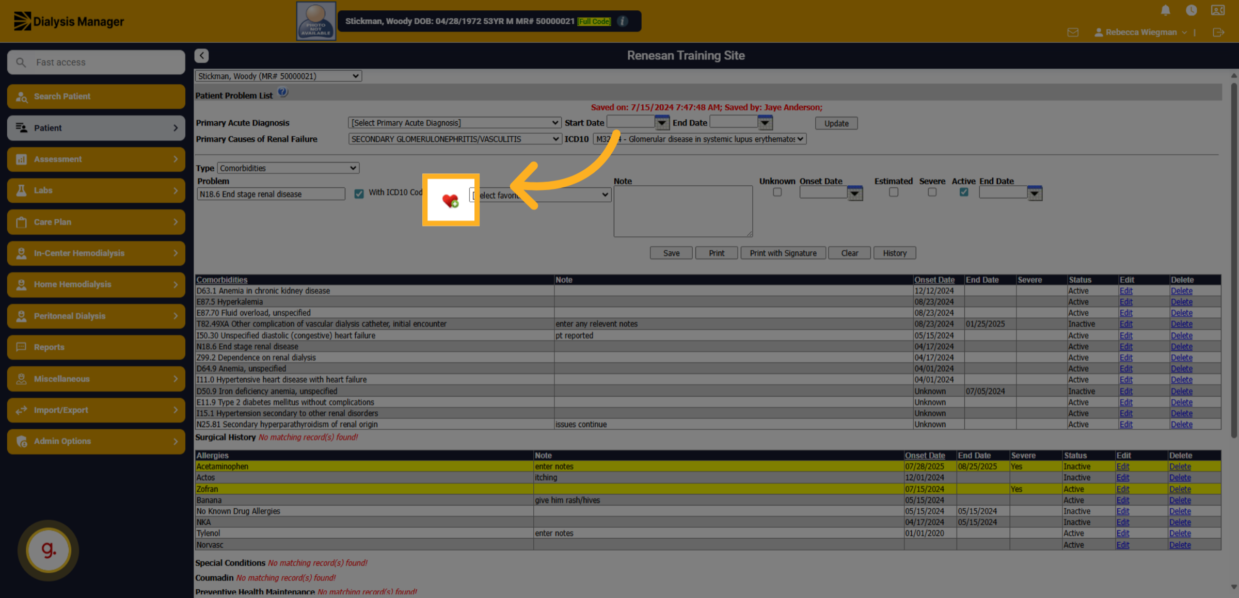
Task: Open the Onset Date calendar picker
Action: click(x=855, y=193)
